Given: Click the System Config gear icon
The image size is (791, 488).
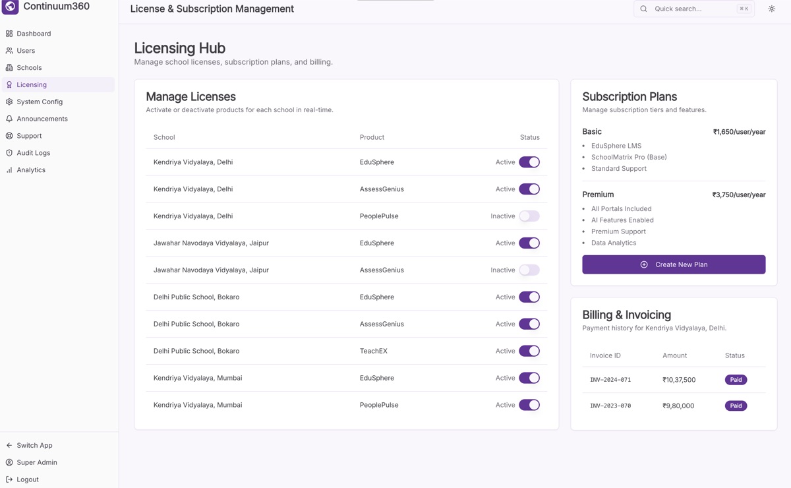Looking at the screenshot, I should coord(9,102).
